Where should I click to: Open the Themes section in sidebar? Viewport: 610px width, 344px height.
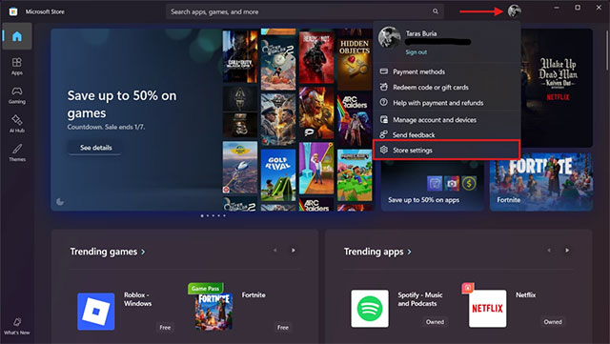pyautogui.click(x=17, y=152)
